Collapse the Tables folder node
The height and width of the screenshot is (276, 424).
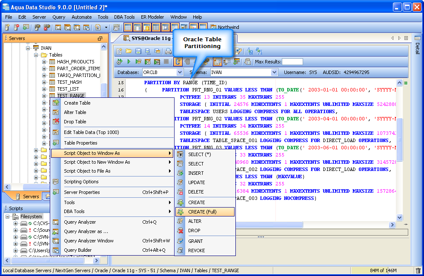click(x=36, y=55)
